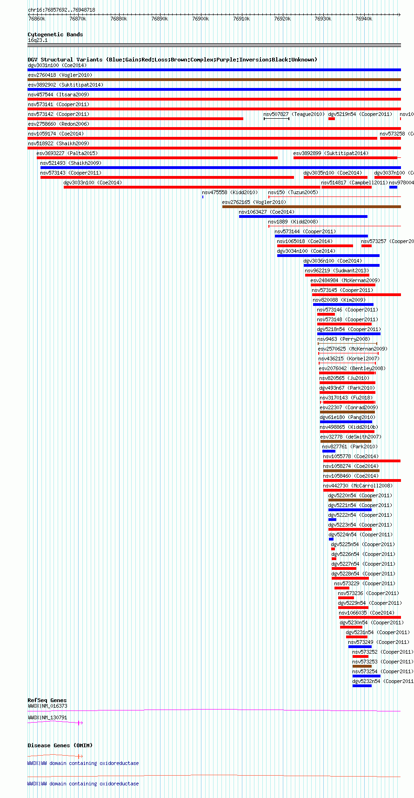
Task: Click the 76900k ruler position label
Action: coord(200,19)
